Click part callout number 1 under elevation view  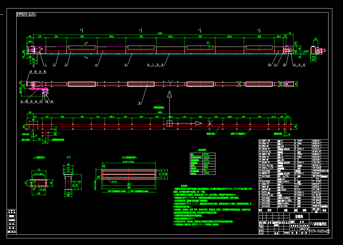(x=45, y=65)
